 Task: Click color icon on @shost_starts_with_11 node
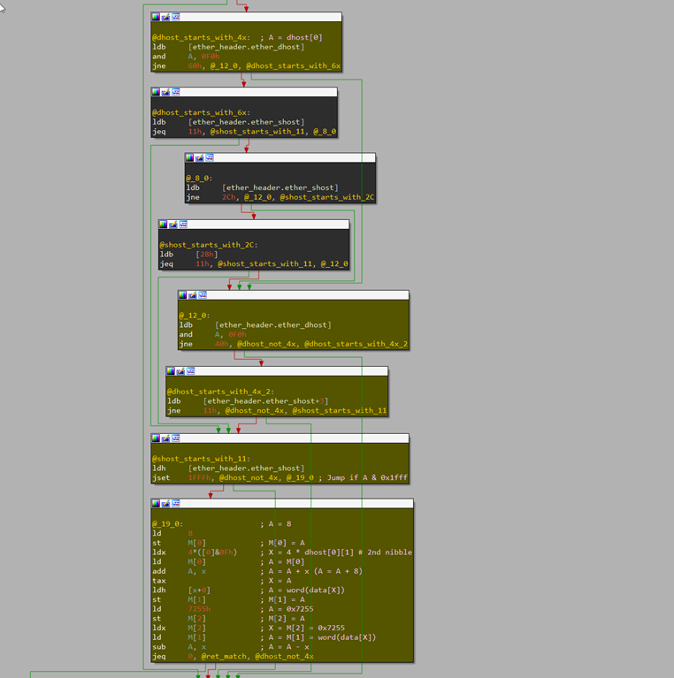156,438
